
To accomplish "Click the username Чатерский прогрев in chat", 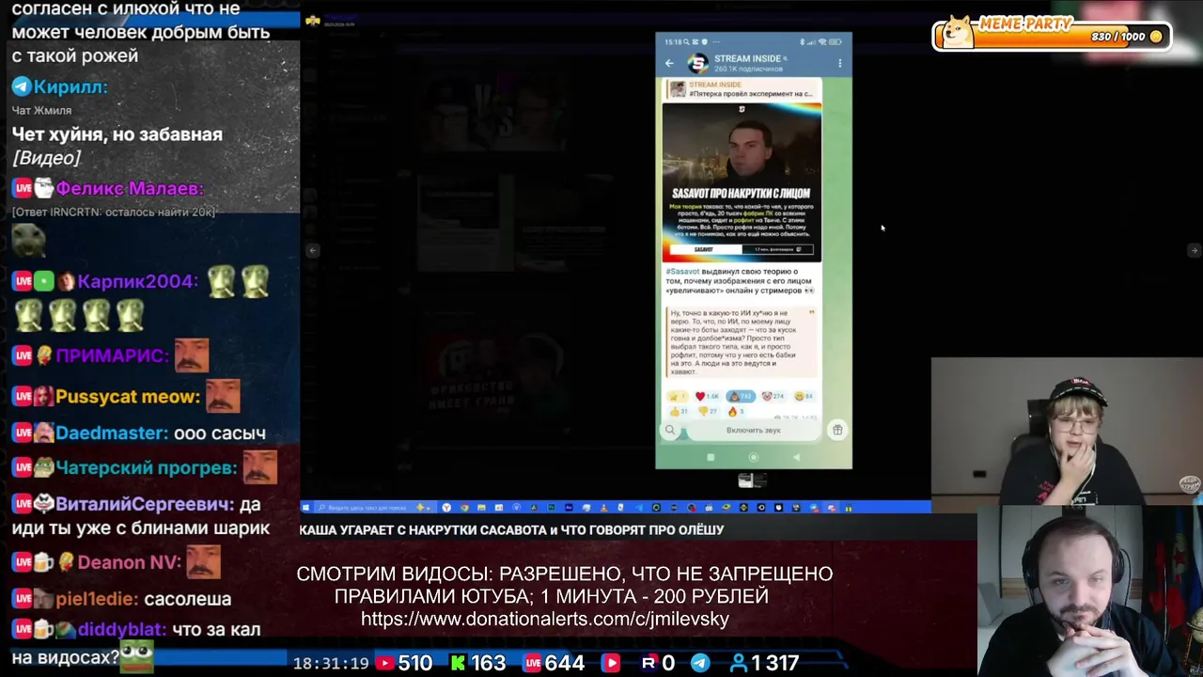I will (146, 467).
